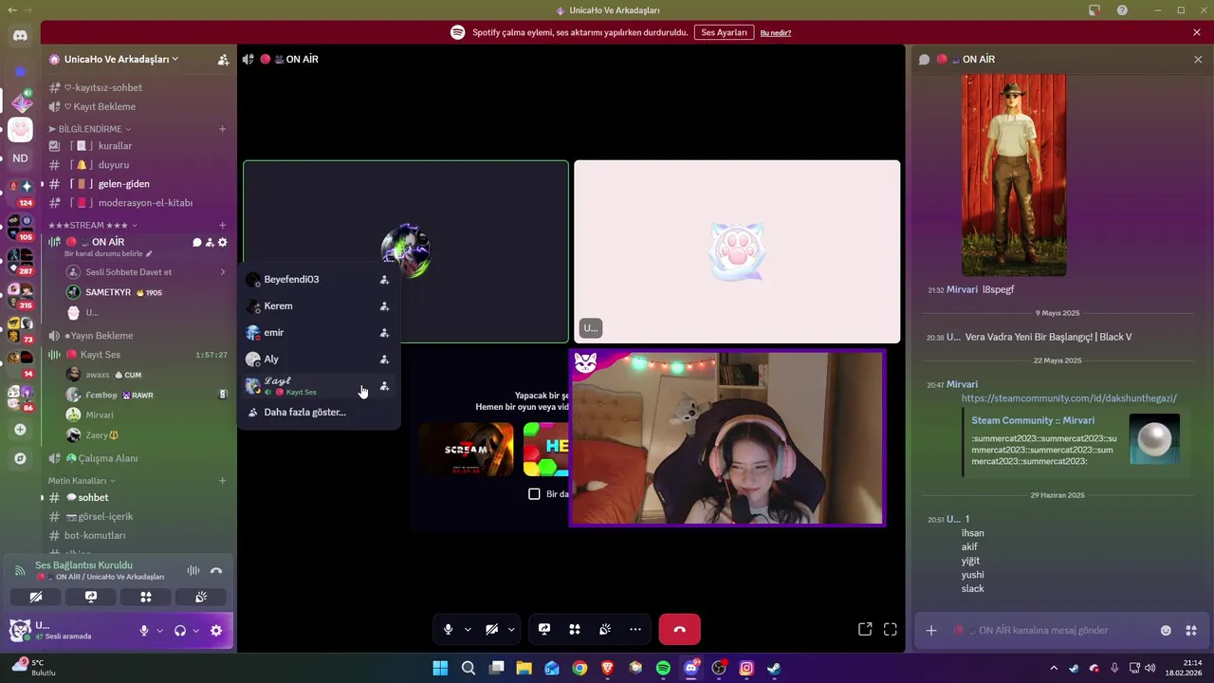1214x683 pixels.
Task: Start an activity from call control bar
Action: (x=575, y=629)
